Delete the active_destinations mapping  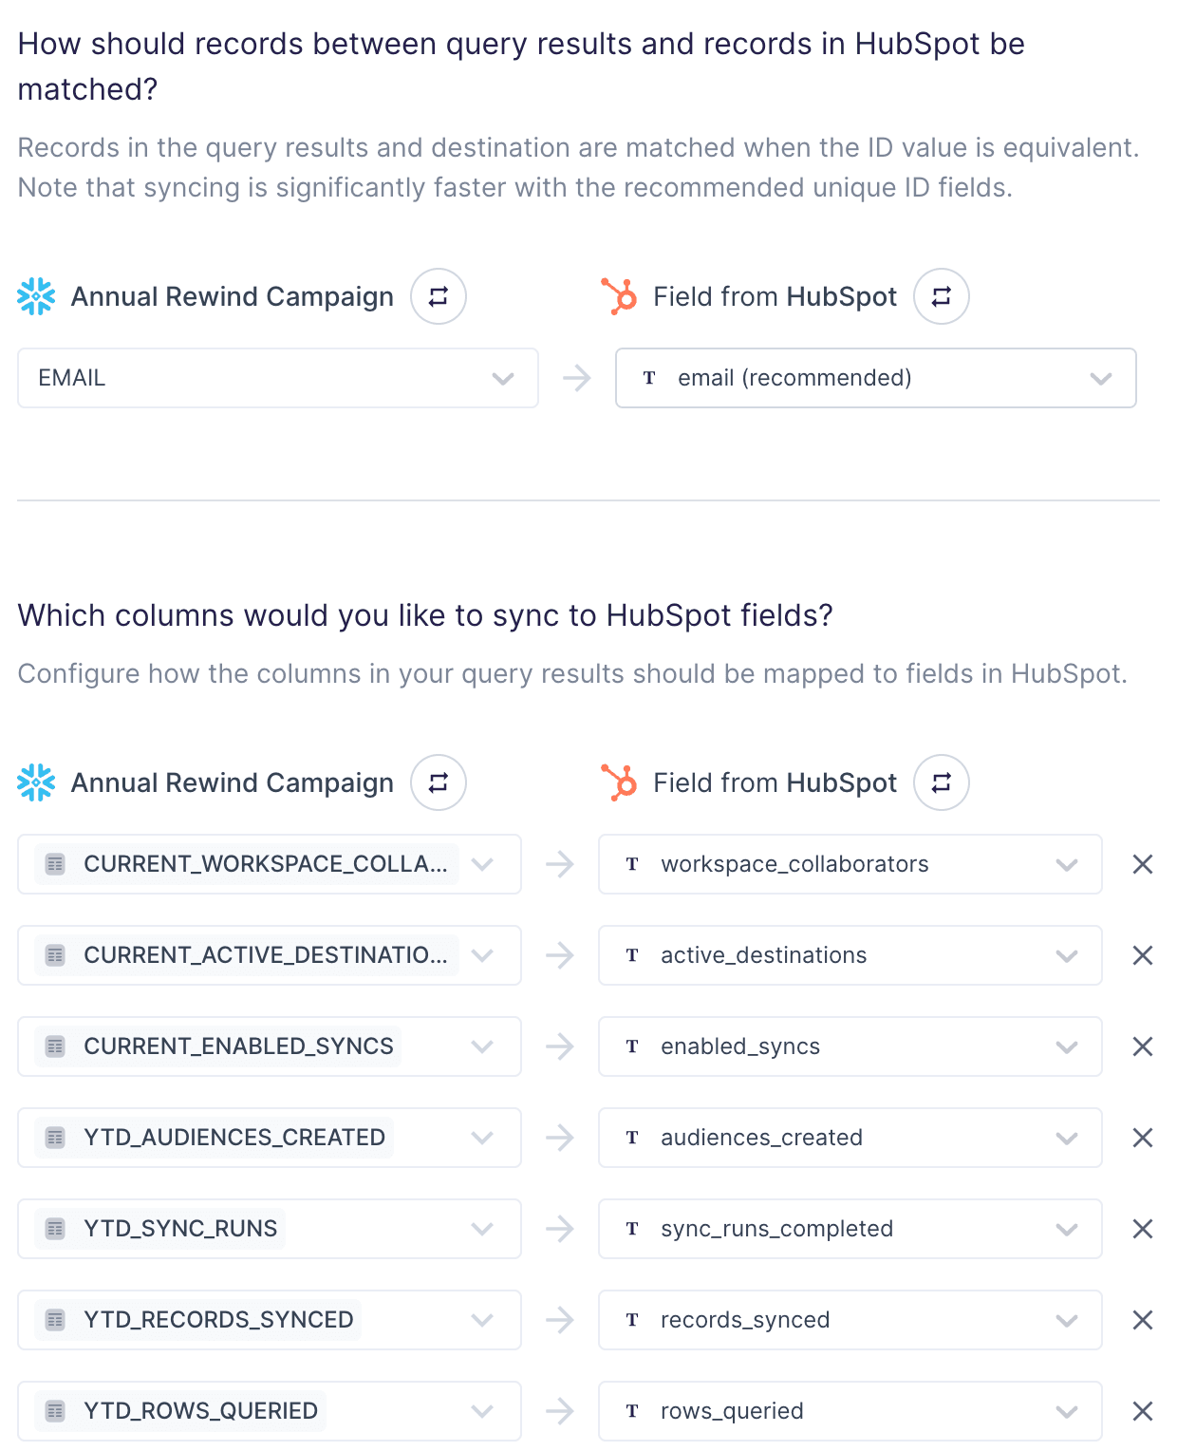1143,955
